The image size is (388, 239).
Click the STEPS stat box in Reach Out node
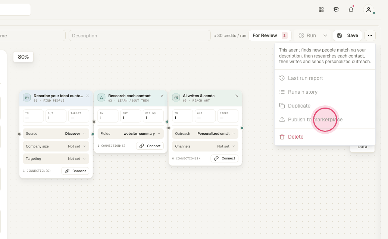pos(228,116)
